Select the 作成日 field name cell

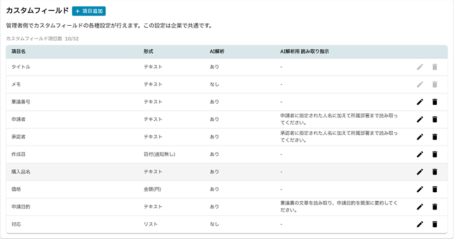point(18,155)
